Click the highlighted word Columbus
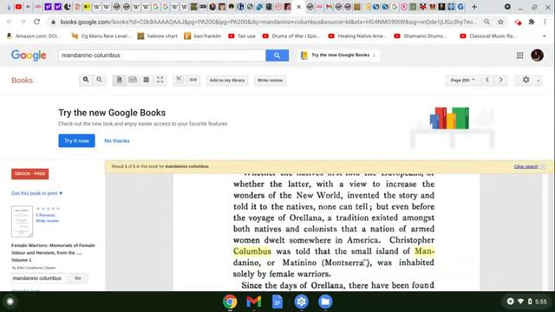The height and width of the screenshot is (312, 555). pos(252,251)
